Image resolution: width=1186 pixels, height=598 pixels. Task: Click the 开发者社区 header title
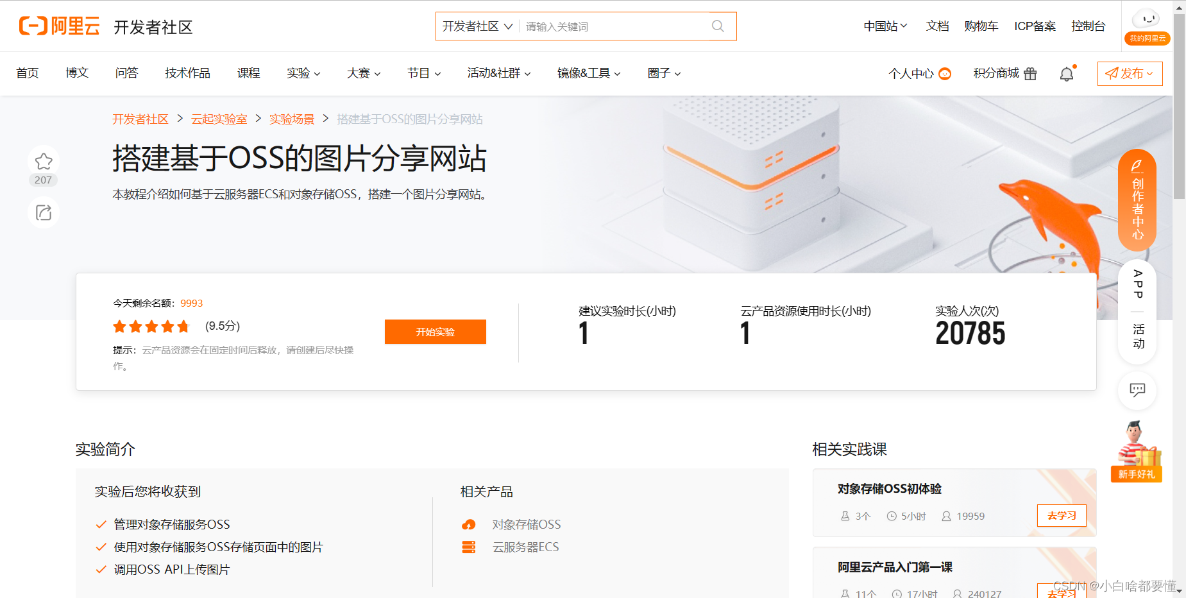153,27
